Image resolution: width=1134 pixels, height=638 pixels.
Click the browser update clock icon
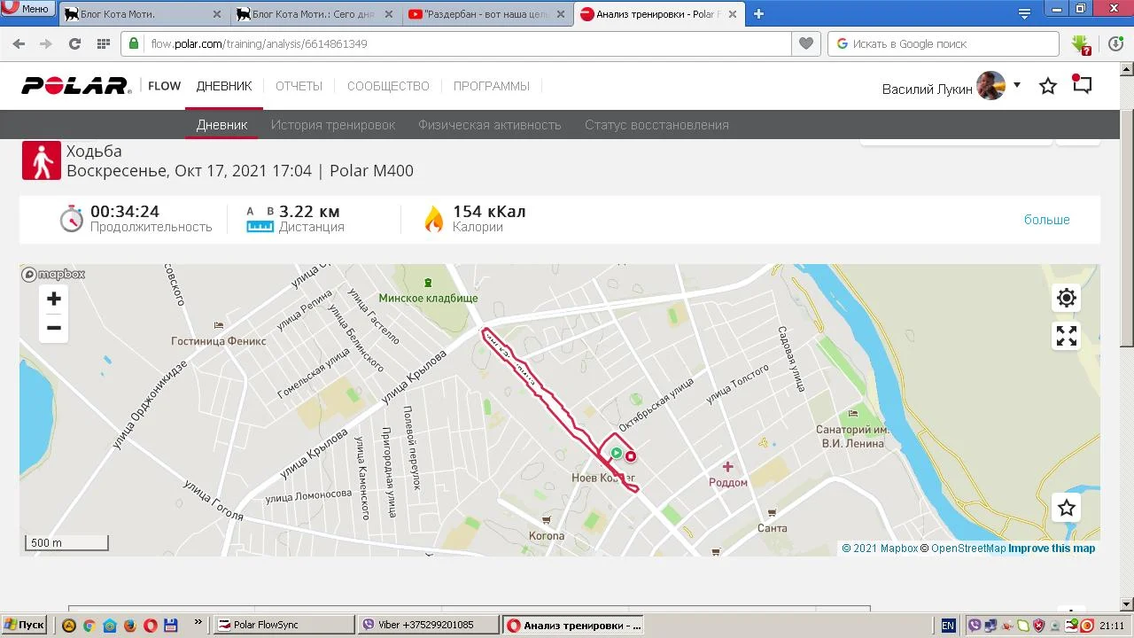1115,43
